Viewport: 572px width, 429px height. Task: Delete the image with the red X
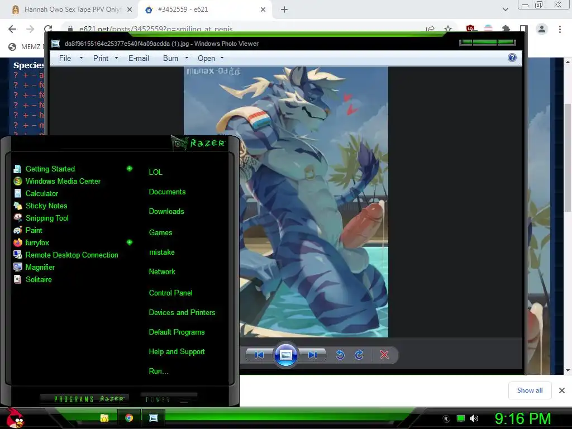384,355
